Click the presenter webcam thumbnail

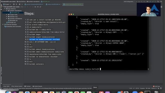149,10
